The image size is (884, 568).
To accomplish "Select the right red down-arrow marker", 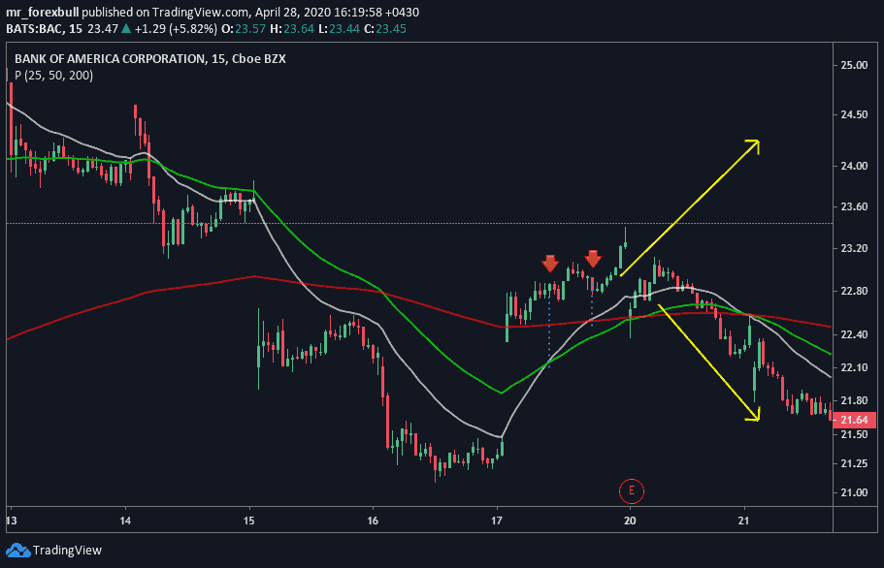I will [593, 258].
